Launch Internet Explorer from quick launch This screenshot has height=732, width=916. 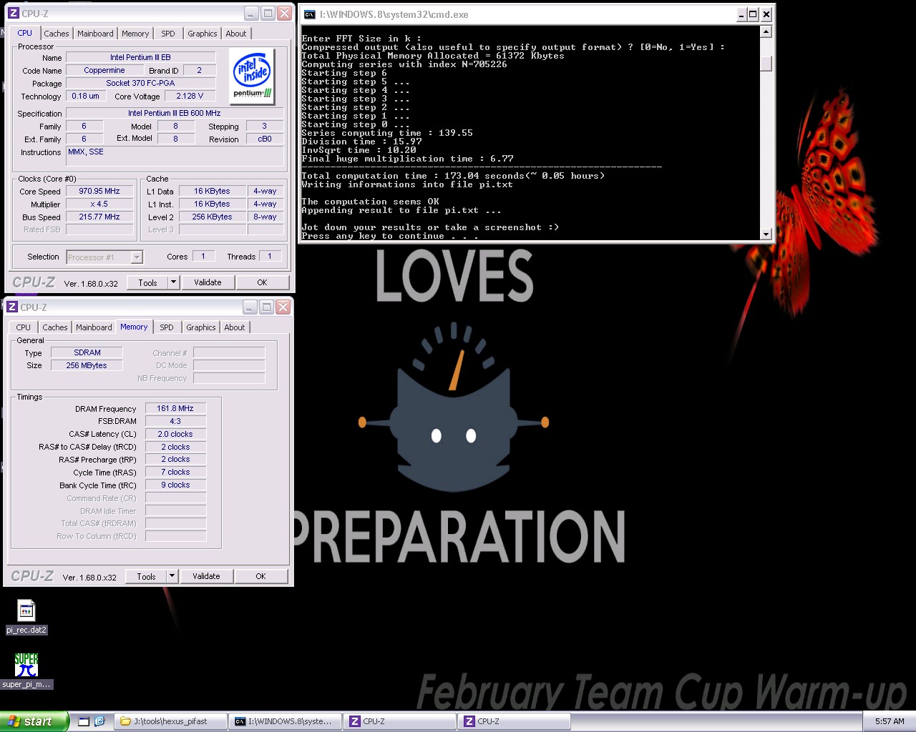point(99,721)
